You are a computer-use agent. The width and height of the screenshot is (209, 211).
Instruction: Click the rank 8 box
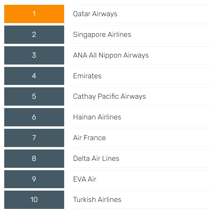click(x=34, y=159)
